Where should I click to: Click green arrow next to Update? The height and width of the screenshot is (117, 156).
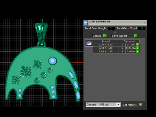[105, 36]
